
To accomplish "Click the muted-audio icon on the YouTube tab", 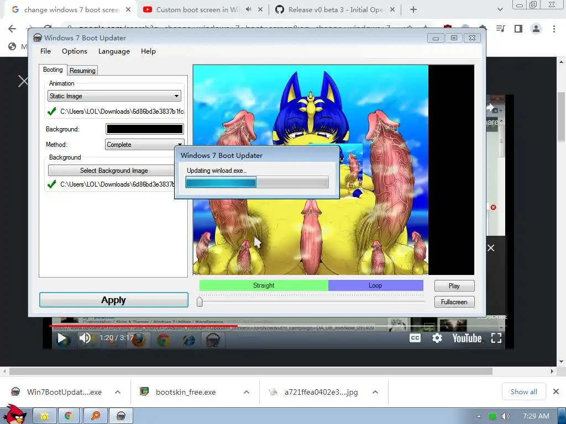I will (248, 10).
